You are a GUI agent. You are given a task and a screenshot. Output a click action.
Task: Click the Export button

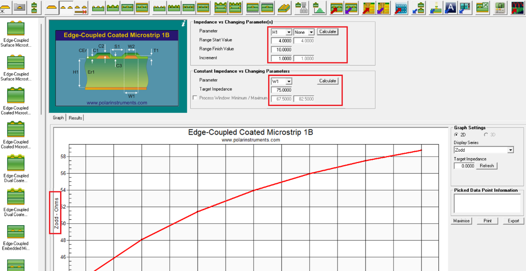click(x=513, y=221)
